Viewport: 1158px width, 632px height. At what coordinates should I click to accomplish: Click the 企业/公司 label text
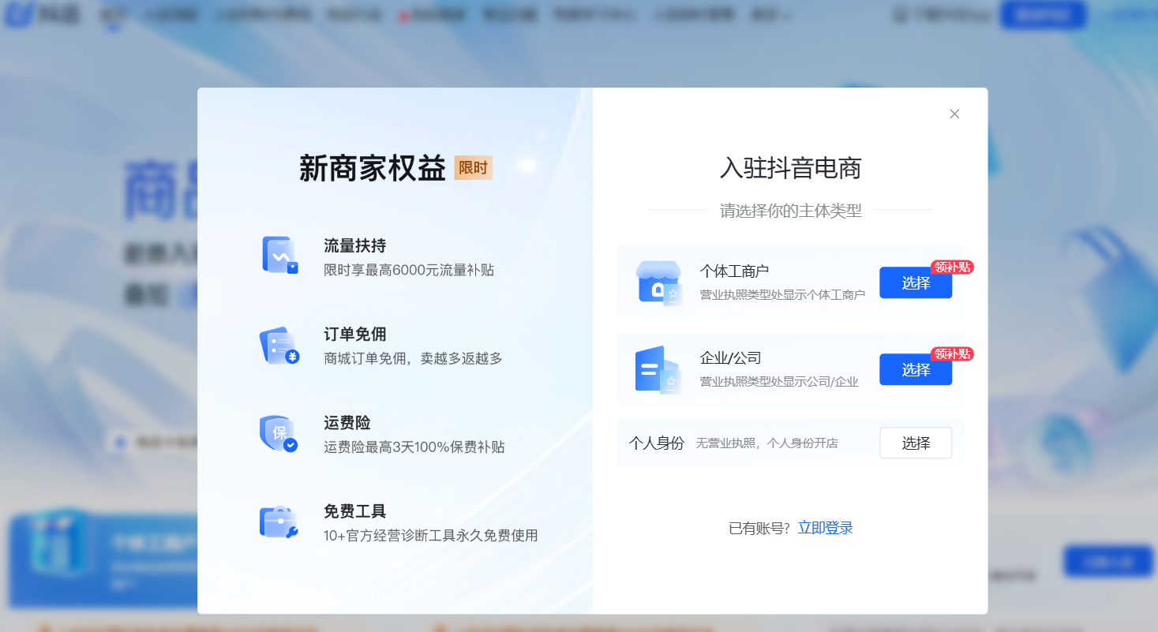pyautogui.click(x=731, y=358)
